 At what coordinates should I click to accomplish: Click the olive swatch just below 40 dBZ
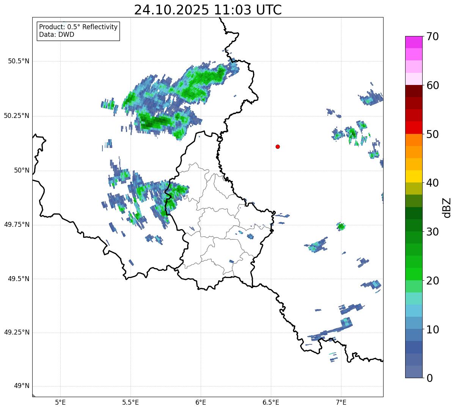click(414, 189)
